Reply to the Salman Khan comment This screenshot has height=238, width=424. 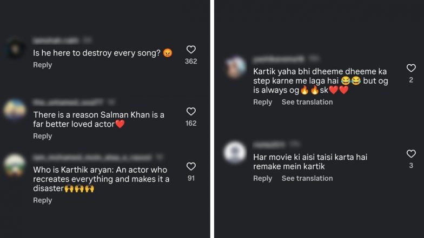click(43, 136)
